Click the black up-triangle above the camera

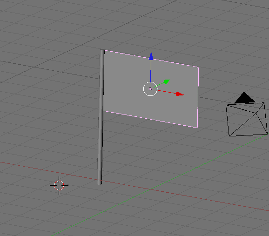(x=244, y=98)
